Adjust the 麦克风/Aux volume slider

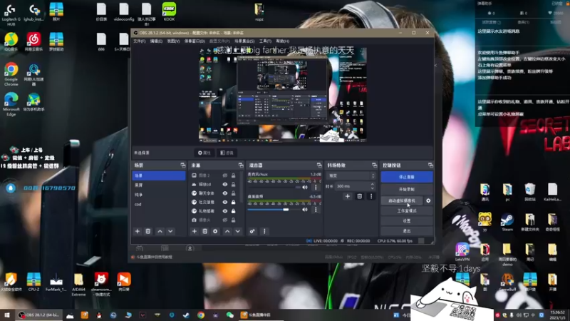coord(274,188)
